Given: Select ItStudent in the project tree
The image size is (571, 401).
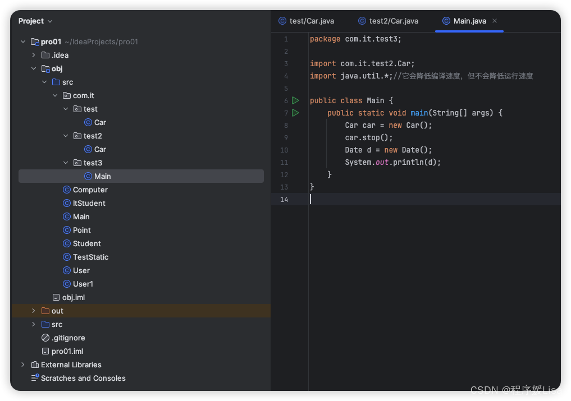Looking at the screenshot, I should point(89,203).
